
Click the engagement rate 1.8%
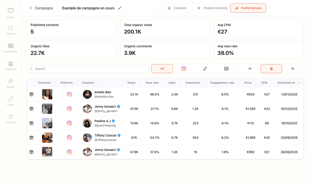[x=225, y=152]
